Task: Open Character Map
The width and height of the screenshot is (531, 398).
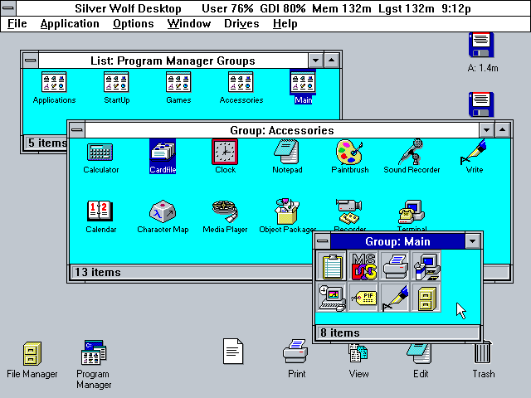Action: point(163,211)
